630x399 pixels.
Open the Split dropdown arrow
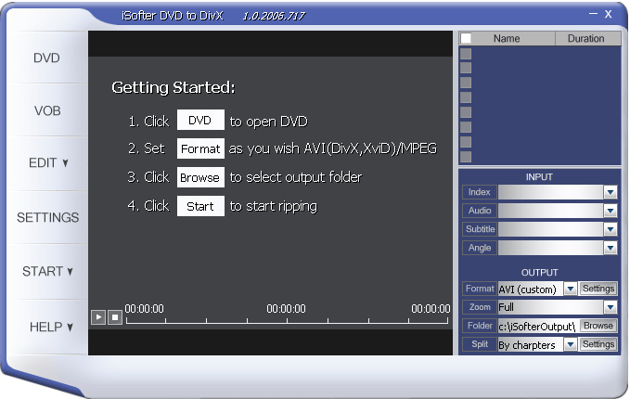pyautogui.click(x=570, y=344)
